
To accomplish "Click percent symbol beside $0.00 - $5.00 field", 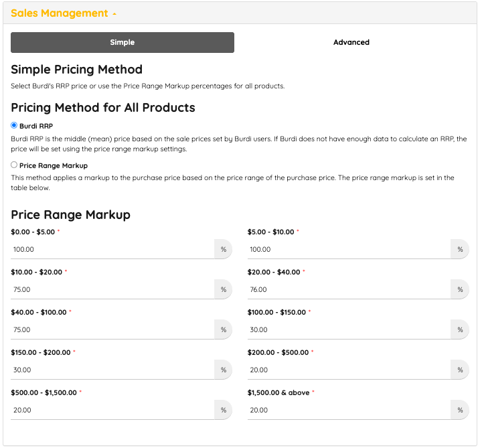I will pos(224,249).
